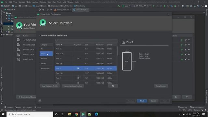This screenshot has height=117, width=208.
Task: Open the app run configuration dropdown
Action: click(x=126, y=6)
